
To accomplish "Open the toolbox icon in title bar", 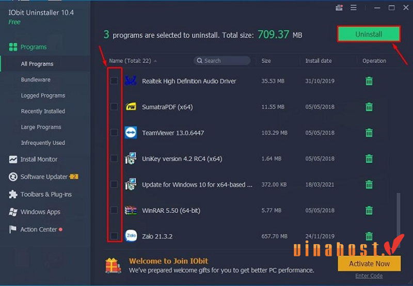I will pyautogui.click(x=339, y=8).
